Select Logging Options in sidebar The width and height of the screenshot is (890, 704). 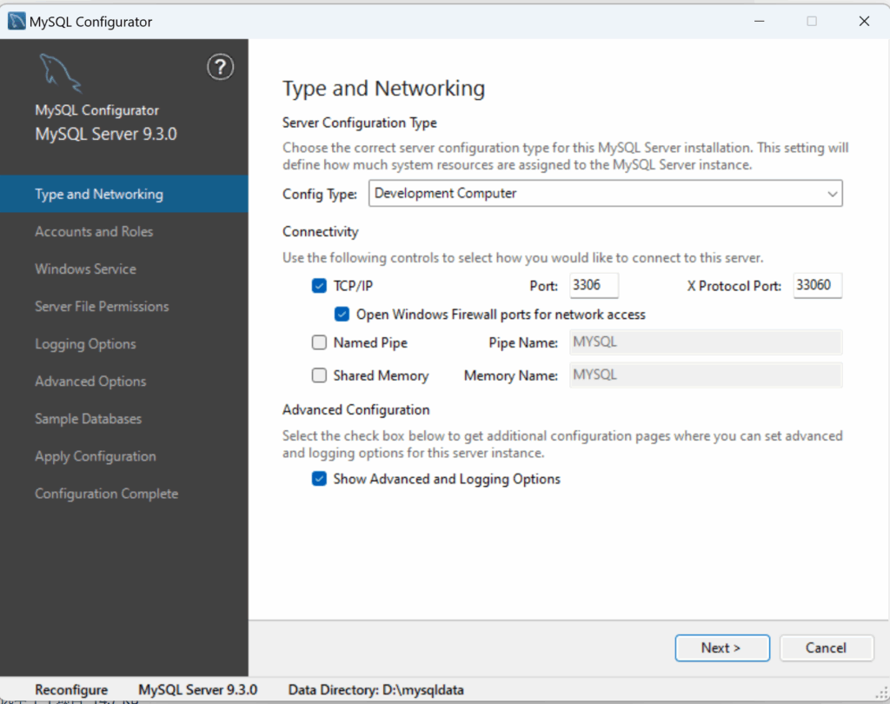[85, 344]
